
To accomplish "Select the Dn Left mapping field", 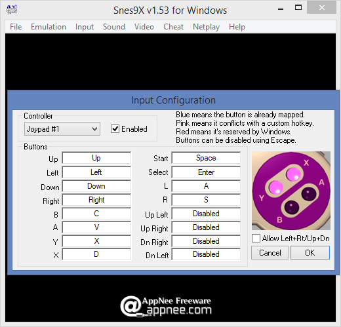I will click(206, 254).
